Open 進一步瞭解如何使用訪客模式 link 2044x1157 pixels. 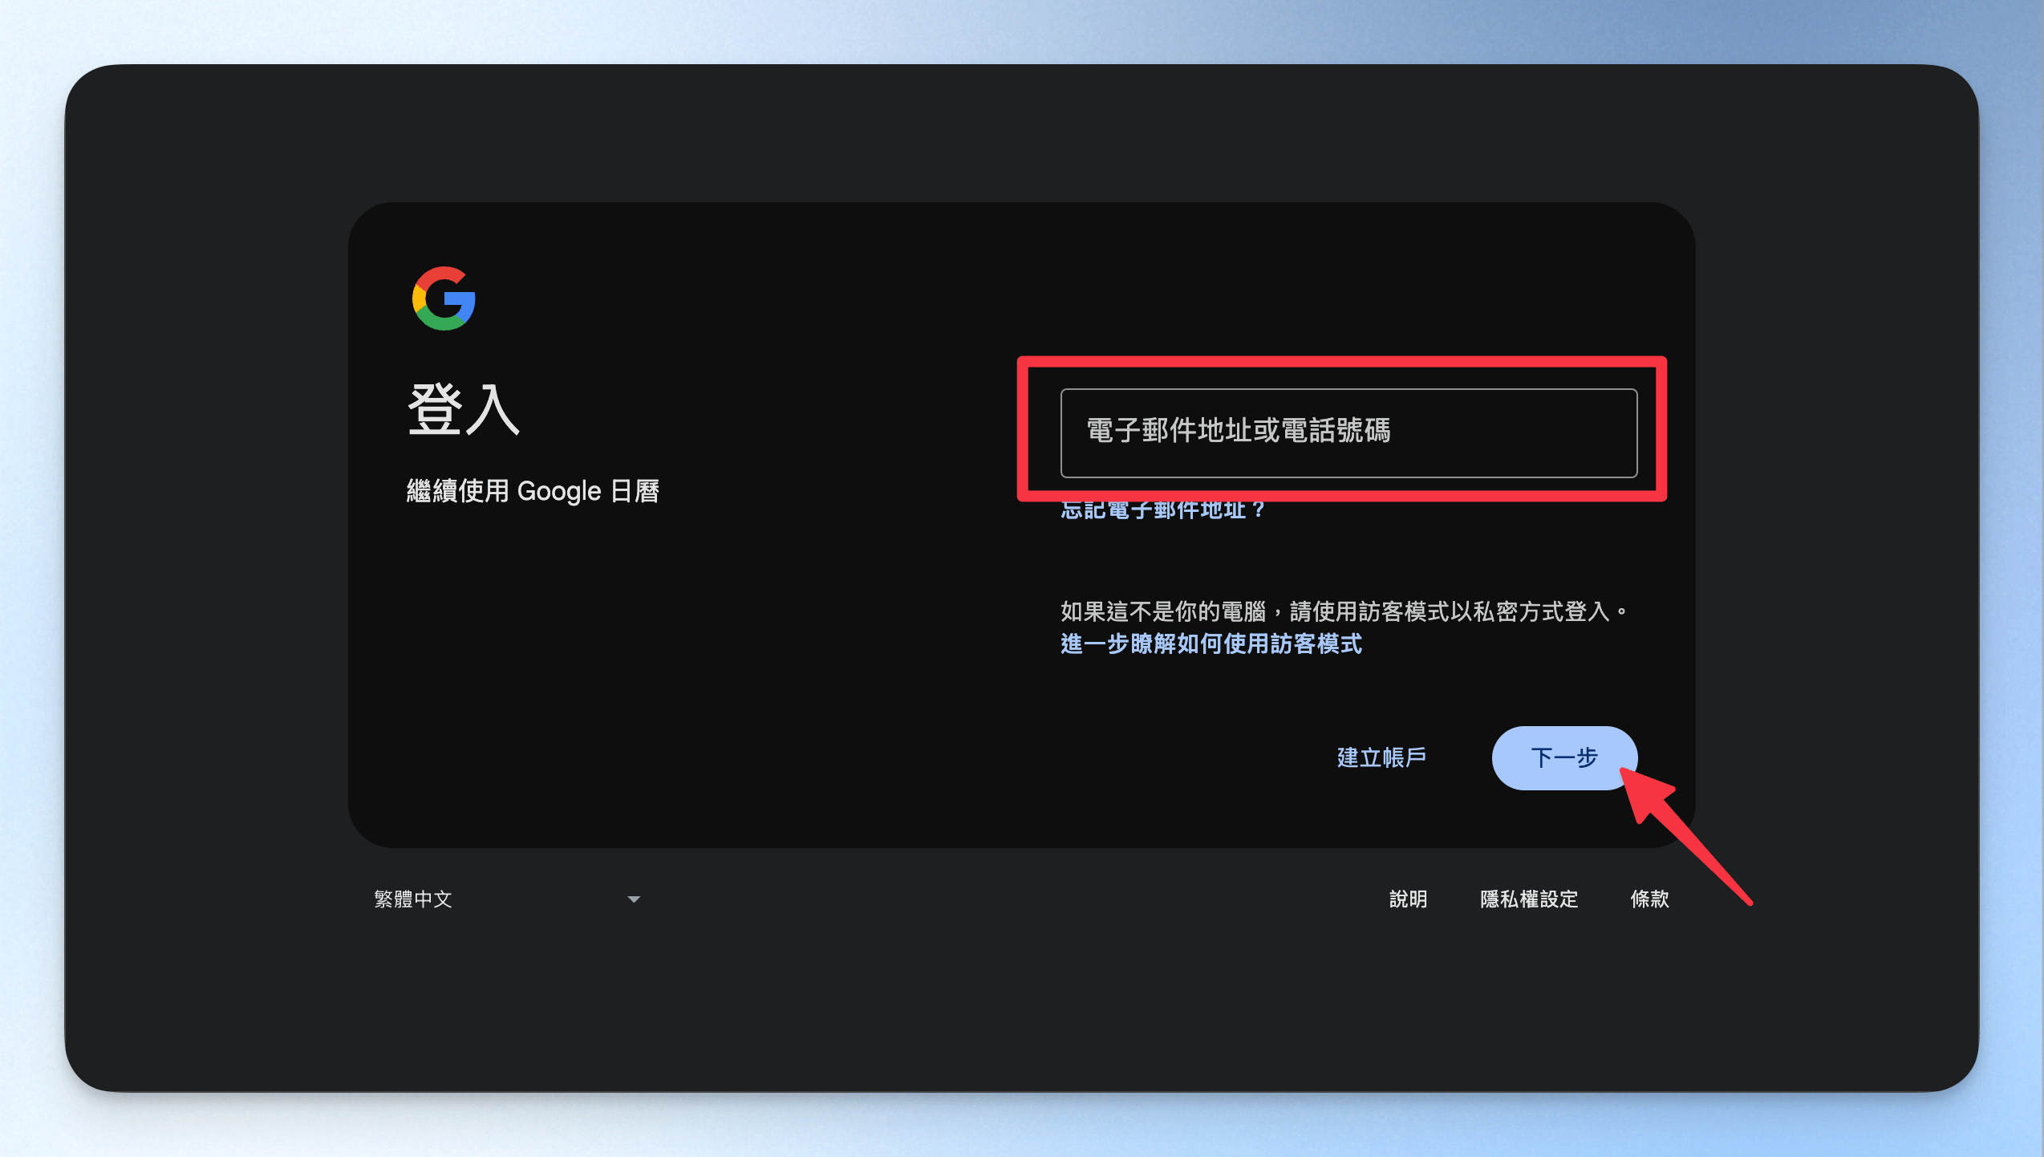(x=1211, y=643)
